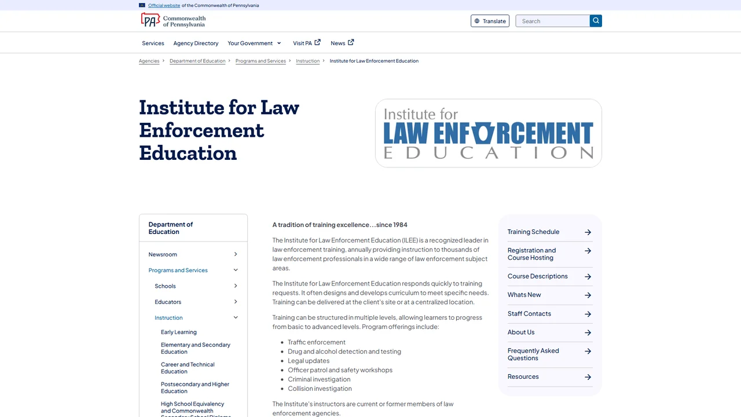Click the Translate button
The height and width of the screenshot is (417, 741).
point(490,21)
